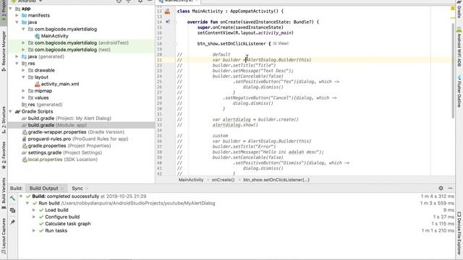Image resolution: width=463 pixels, height=260 pixels.
Task: Expand the Load build step
Action: click(x=34, y=210)
